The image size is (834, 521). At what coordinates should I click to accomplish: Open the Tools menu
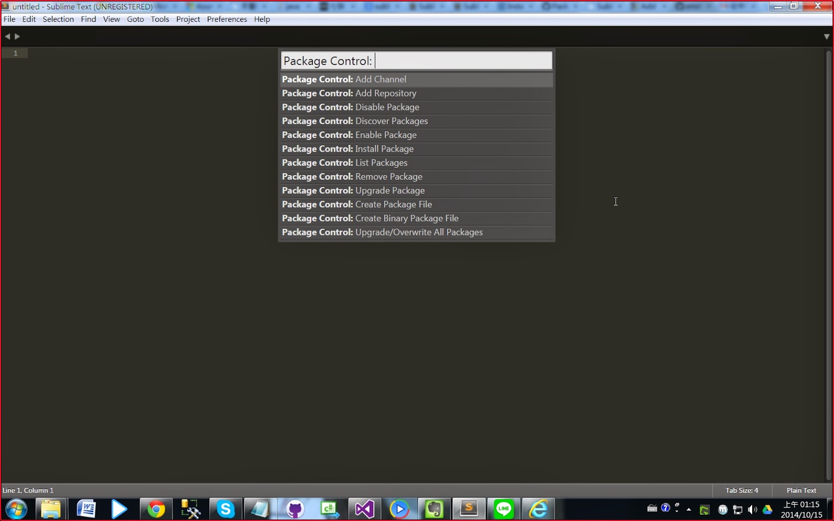pos(160,19)
